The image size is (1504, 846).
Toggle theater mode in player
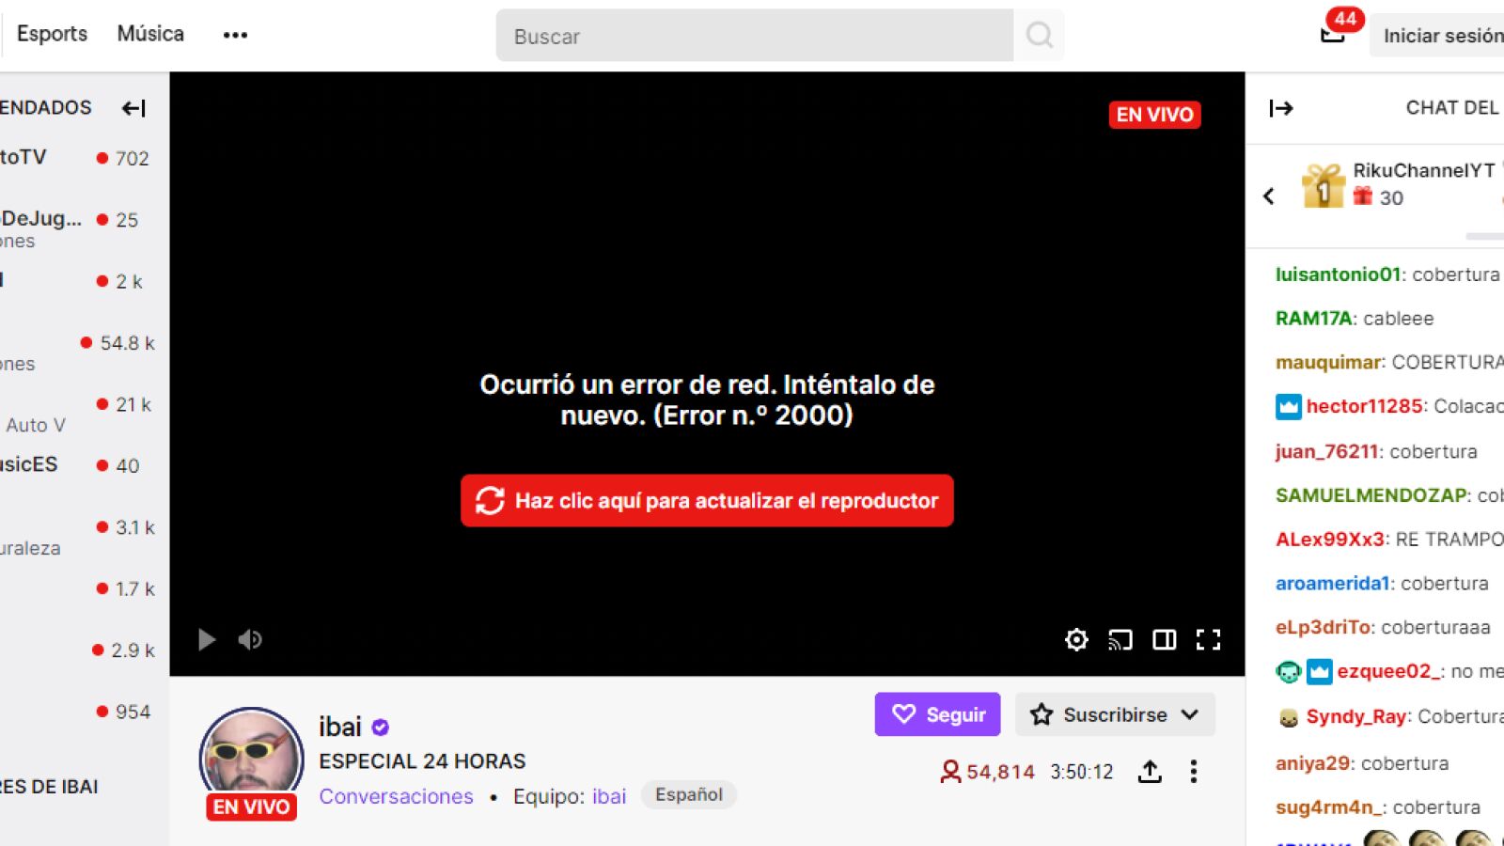click(x=1165, y=640)
